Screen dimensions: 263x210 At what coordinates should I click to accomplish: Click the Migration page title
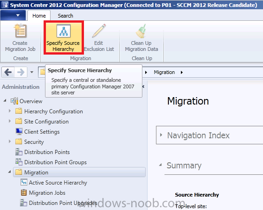[x=188, y=101]
